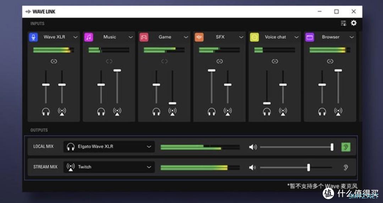Mute Browser channel stream output
Image resolution: width=383 pixels, height=203 pixels.
[338, 112]
